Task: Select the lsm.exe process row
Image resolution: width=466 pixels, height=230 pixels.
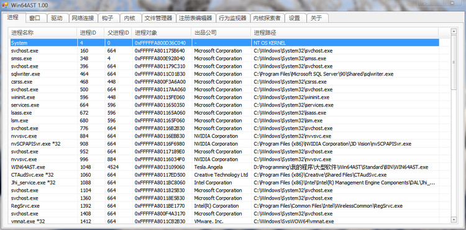Action: [x=224, y=121]
